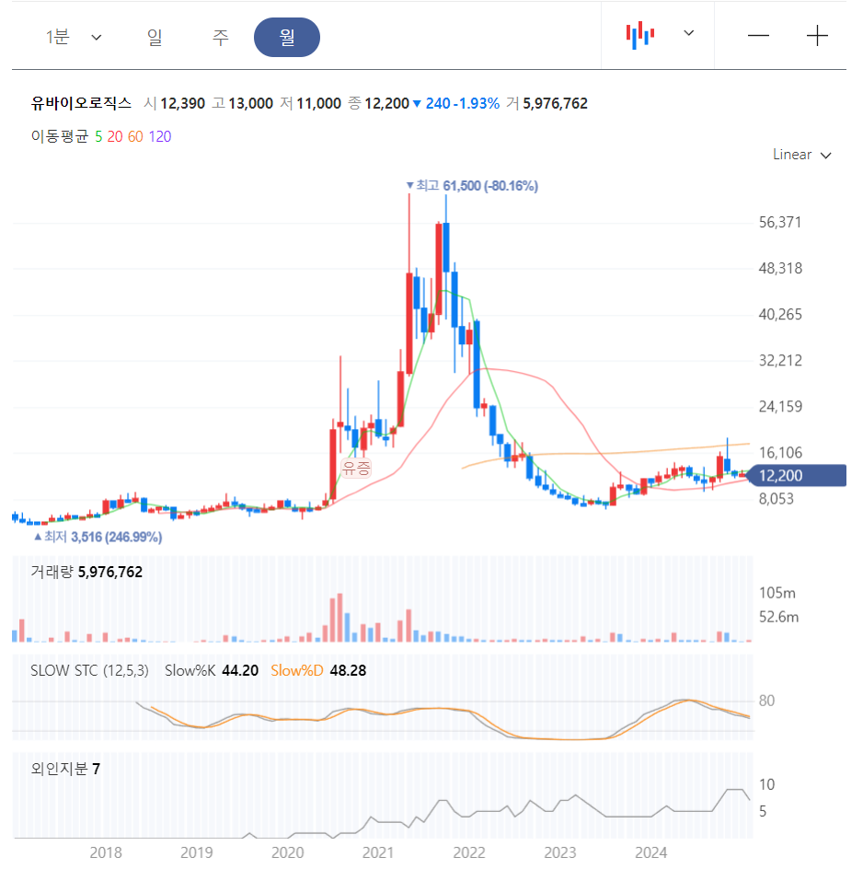Zoom out with the minus button
863x881 pixels.
pos(758,35)
